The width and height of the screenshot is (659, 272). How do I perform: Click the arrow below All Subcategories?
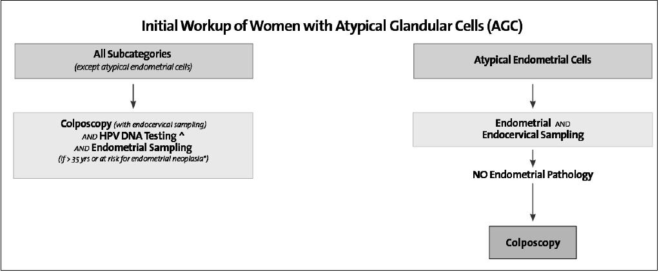133,96
